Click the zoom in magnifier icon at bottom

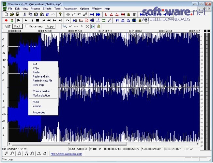[x=6, y=154]
